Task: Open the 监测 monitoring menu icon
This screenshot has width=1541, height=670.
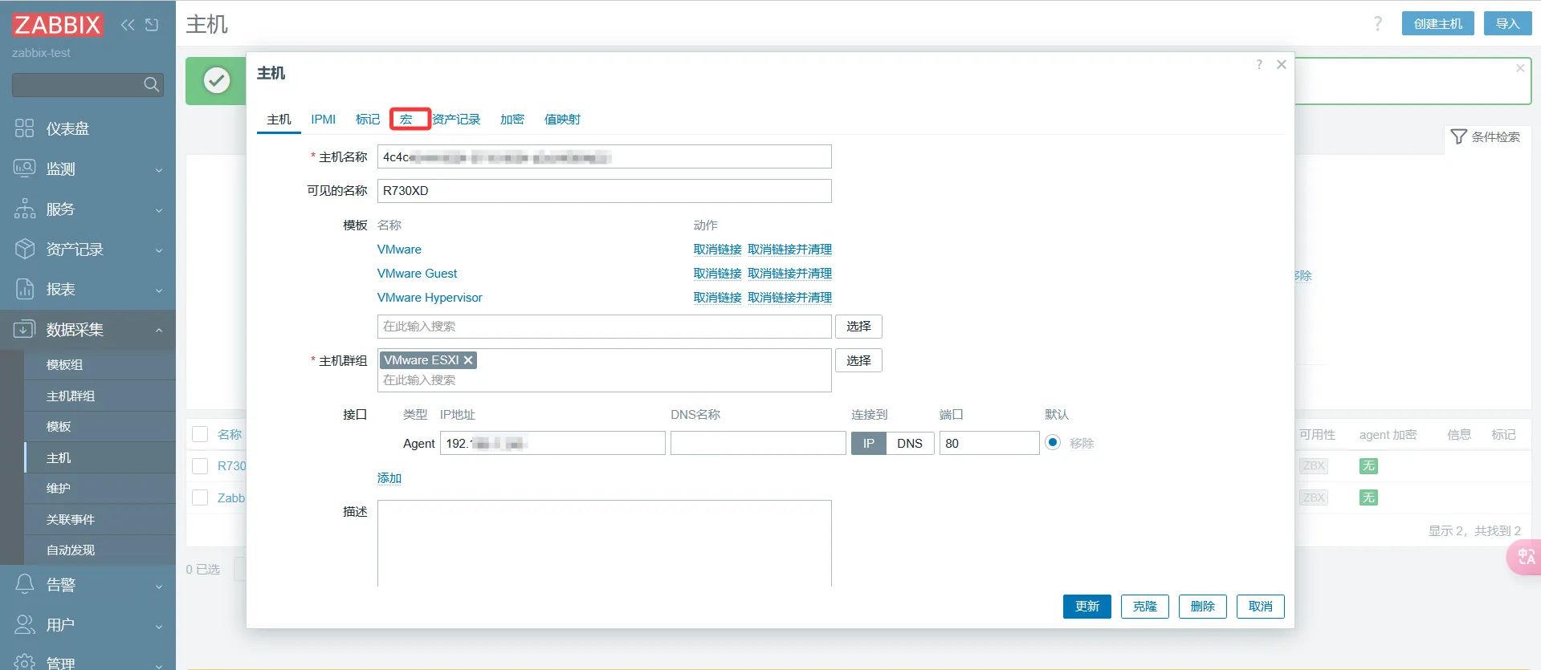Action: point(25,169)
